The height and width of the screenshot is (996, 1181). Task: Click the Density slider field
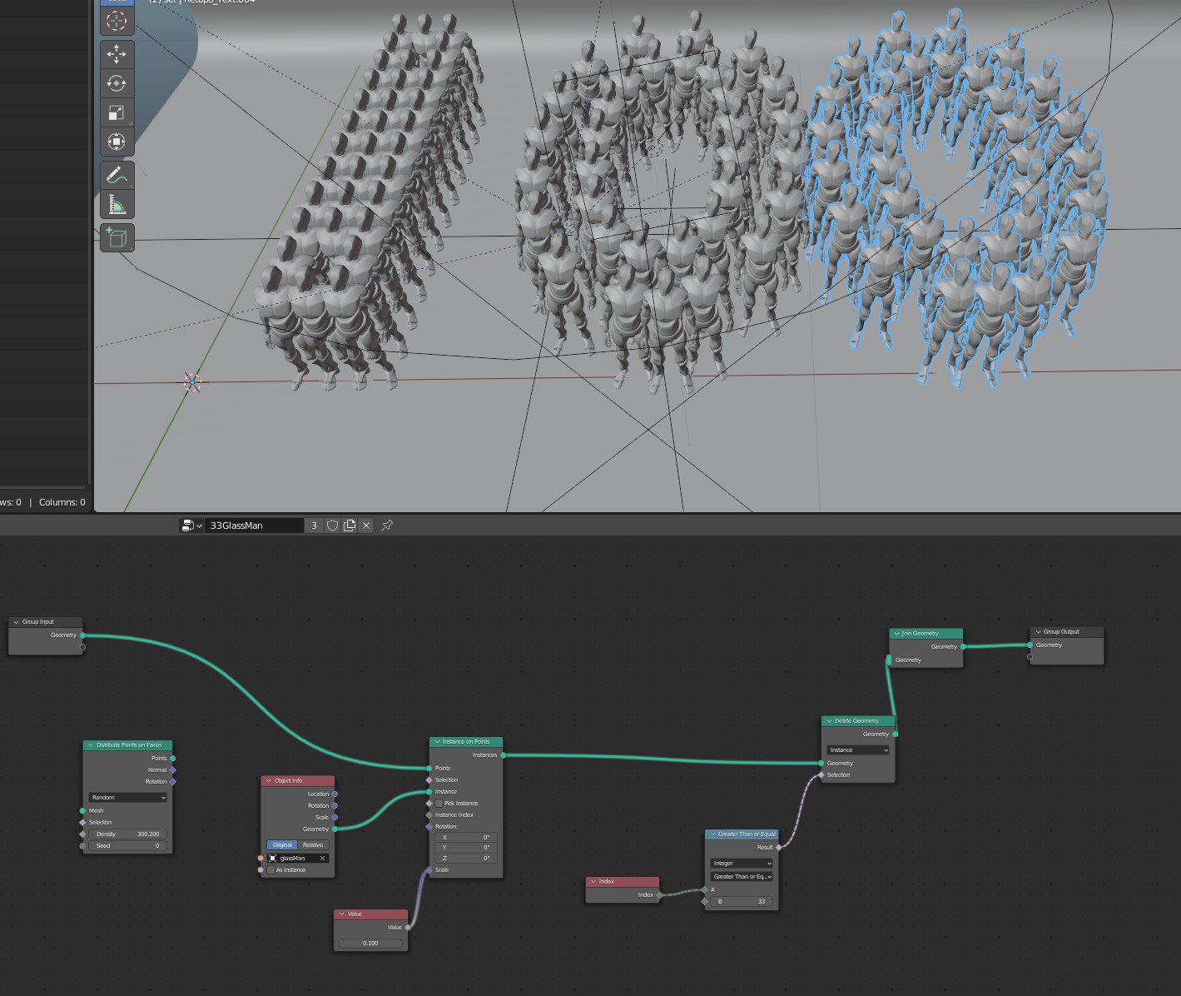point(128,834)
